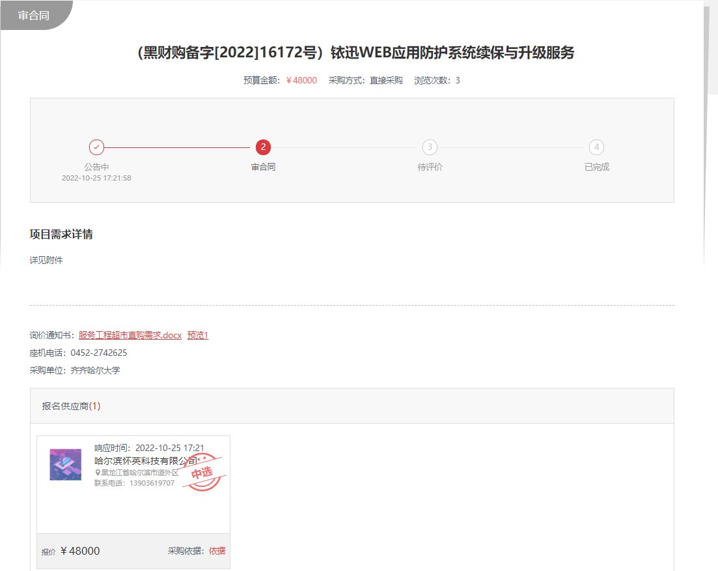Viewport: 718px width, 571px height.
Task: Click the red progress line between steps
Action: pyautogui.click(x=179, y=147)
